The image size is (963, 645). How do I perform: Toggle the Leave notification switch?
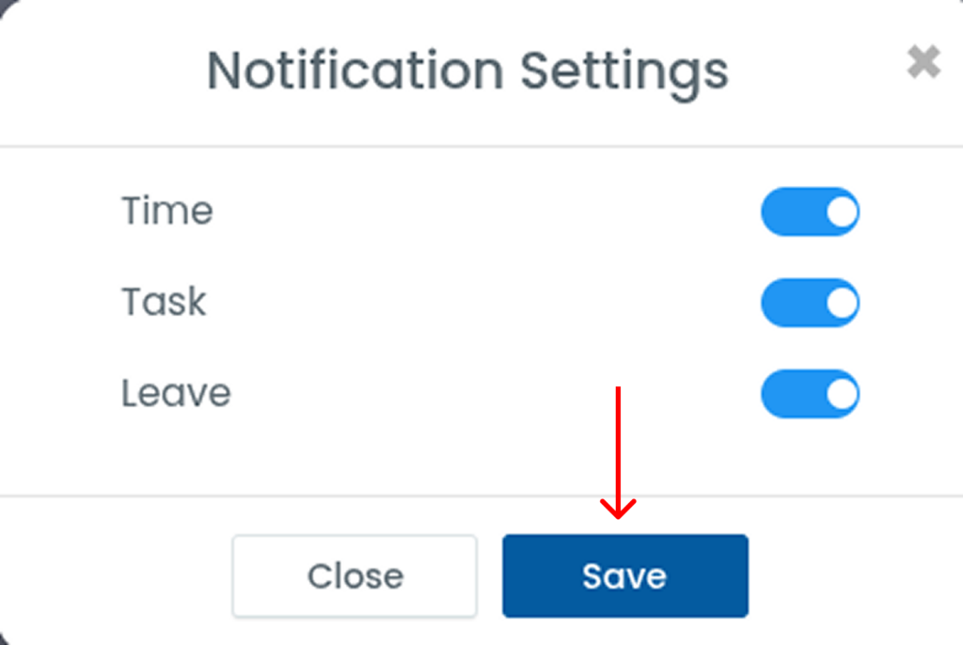click(x=810, y=393)
